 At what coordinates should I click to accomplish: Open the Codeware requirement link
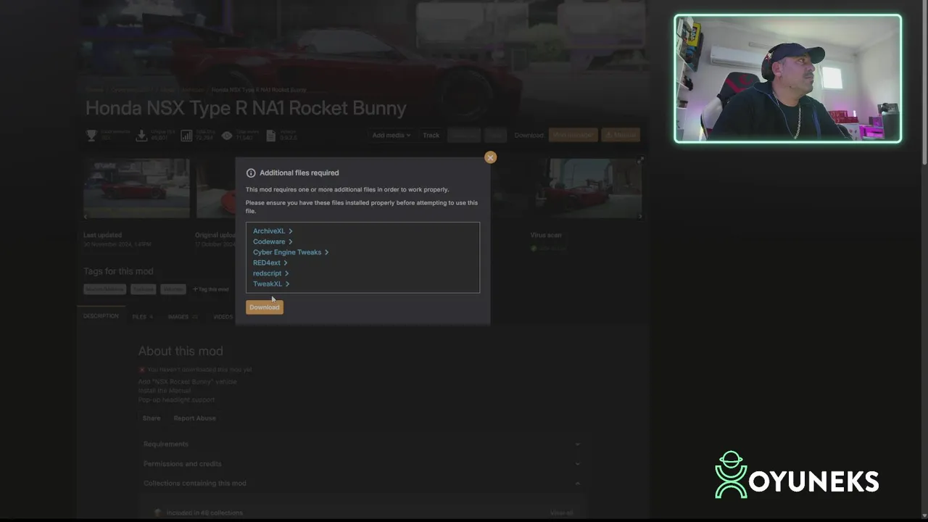point(273,241)
